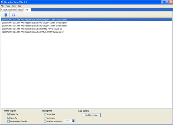Click the line number limit field showing 10000

pos(68,121)
